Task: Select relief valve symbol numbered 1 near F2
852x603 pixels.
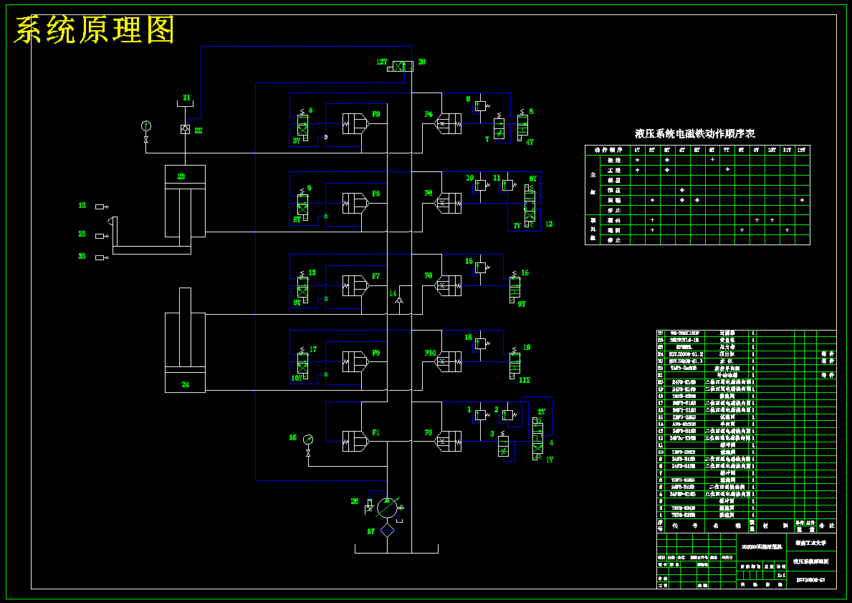Action: click(481, 415)
